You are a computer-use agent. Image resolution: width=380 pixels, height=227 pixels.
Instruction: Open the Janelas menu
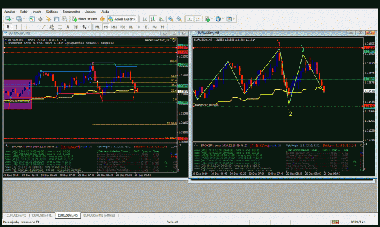(x=91, y=12)
